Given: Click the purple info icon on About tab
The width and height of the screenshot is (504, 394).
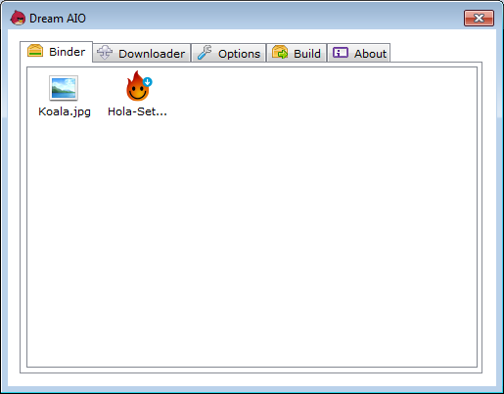Looking at the screenshot, I should coord(341,53).
